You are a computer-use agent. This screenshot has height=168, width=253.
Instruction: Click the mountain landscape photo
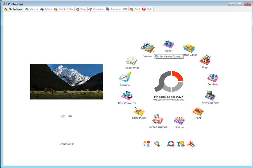click(x=67, y=82)
